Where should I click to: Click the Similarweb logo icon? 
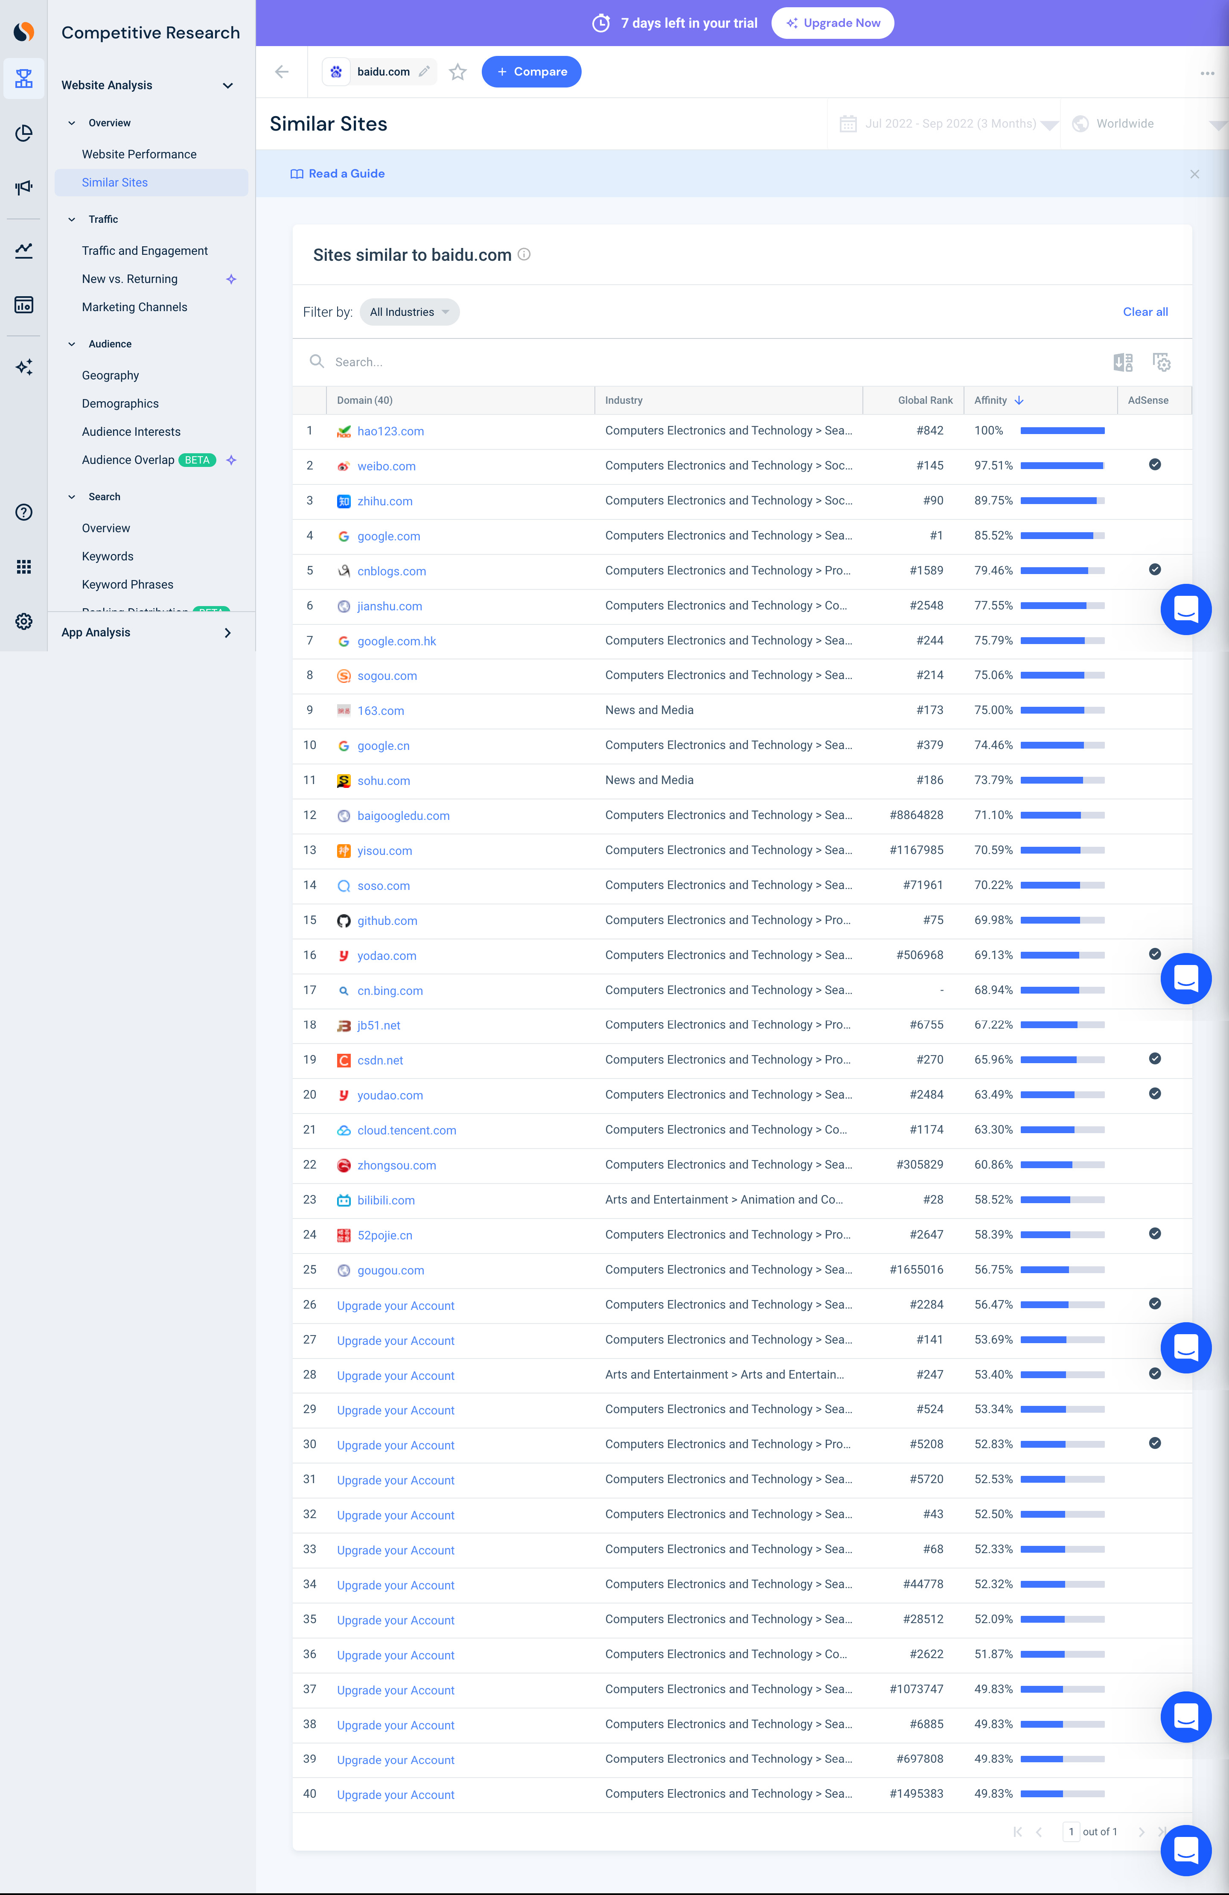[24, 31]
